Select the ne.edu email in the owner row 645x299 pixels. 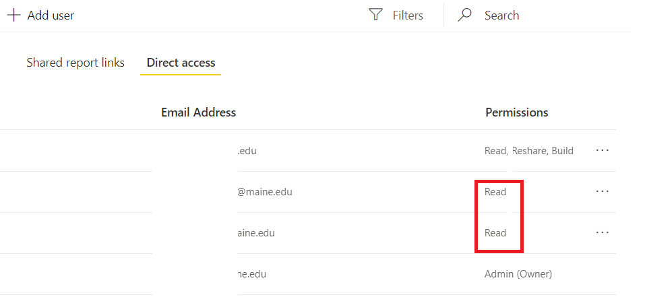[252, 274]
